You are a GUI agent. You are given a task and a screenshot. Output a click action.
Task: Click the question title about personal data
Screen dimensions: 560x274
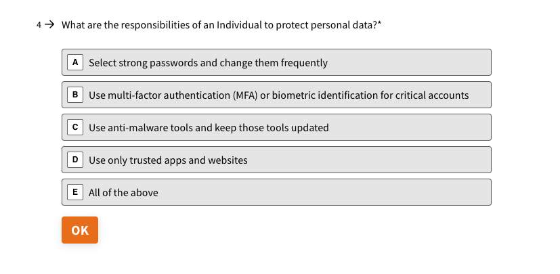point(219,25)
